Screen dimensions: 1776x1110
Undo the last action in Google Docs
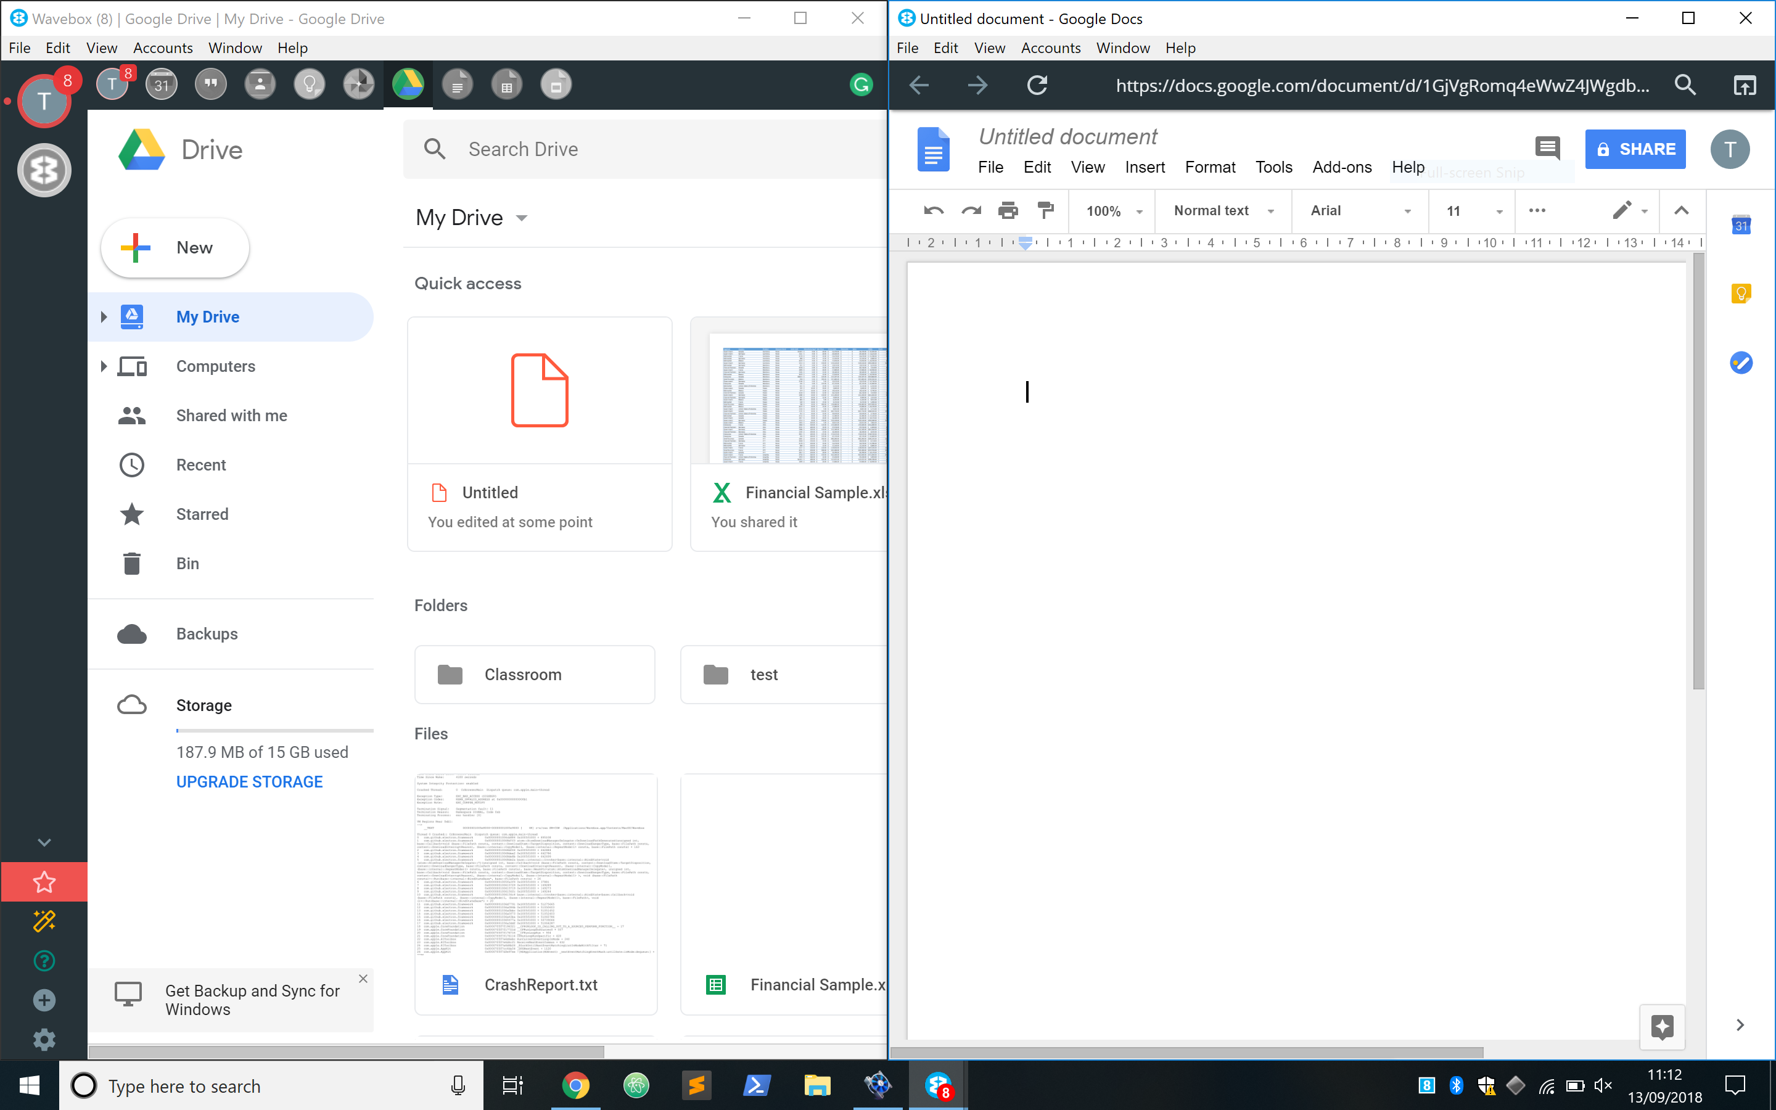[932, 211]
